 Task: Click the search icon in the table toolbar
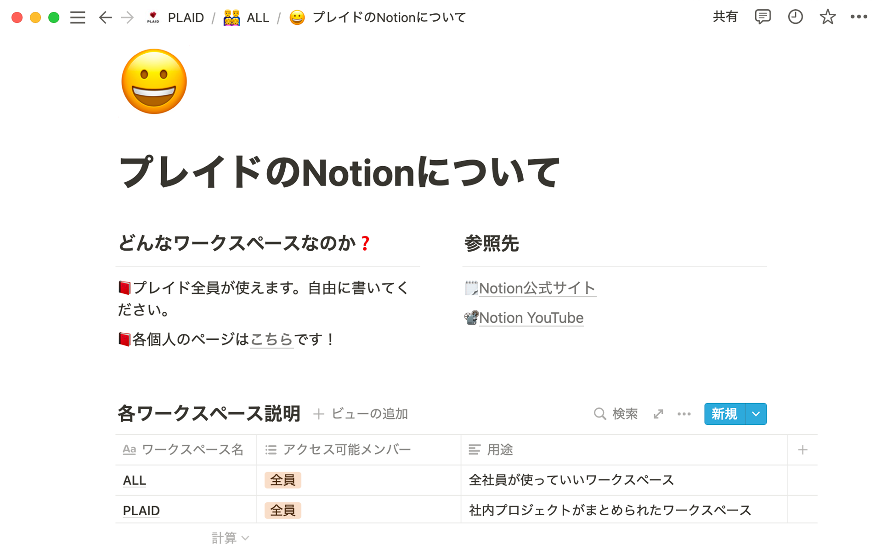600,414
